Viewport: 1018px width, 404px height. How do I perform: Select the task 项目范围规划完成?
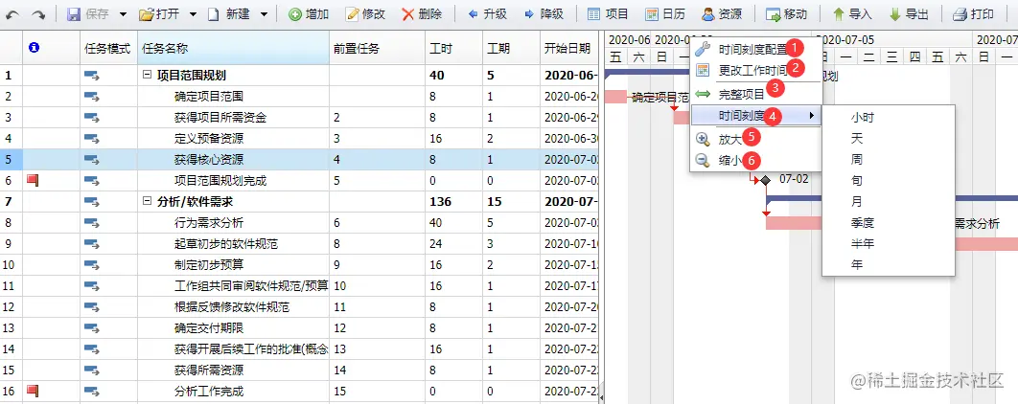click(220, 180)
